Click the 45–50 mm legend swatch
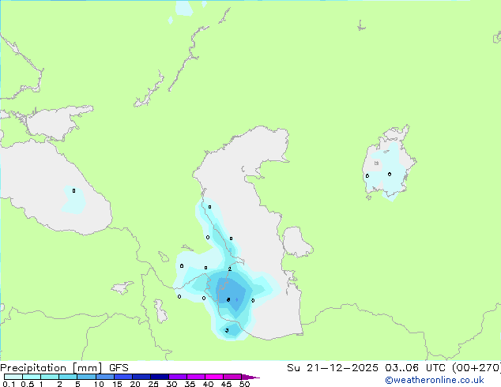The width and height of the screenshot is (501, 387). tap(232, 377)
